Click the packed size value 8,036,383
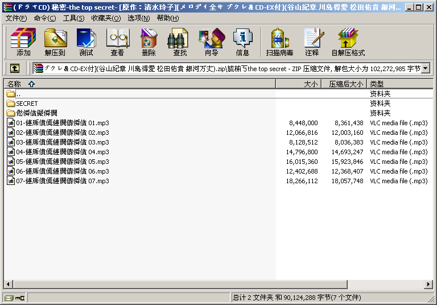The height and width of the screenshot is (305, 437). [x=349, y=142]
